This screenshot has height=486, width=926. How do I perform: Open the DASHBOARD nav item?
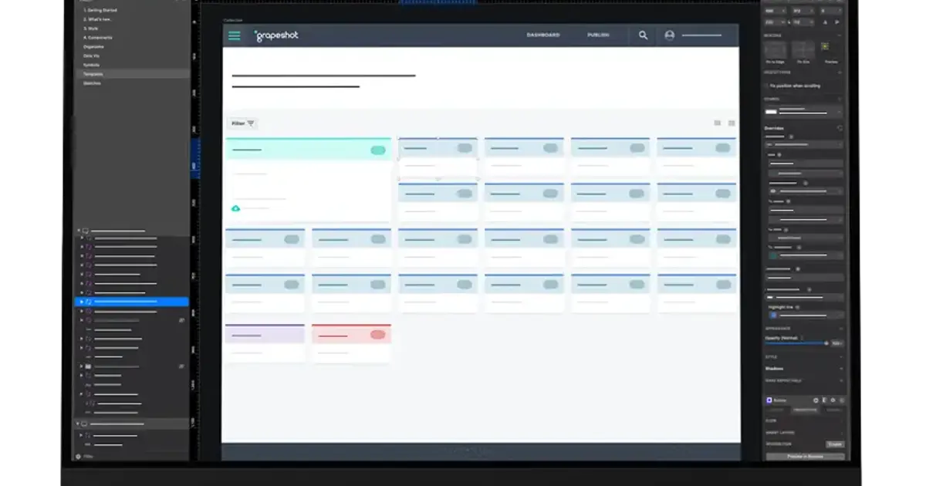(543, 35)
